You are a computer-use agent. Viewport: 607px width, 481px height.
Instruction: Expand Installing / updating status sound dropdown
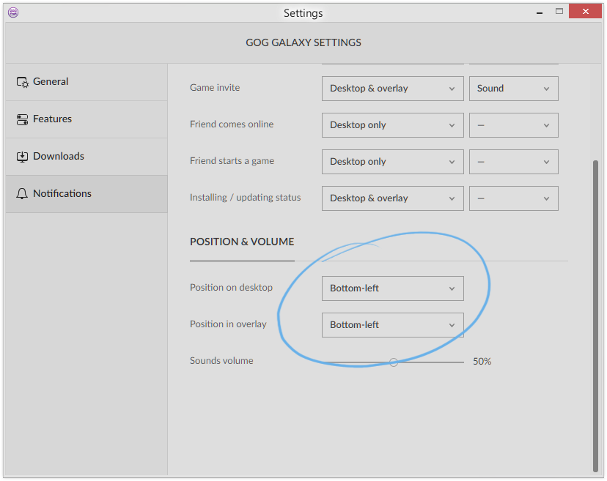point(514,198)
